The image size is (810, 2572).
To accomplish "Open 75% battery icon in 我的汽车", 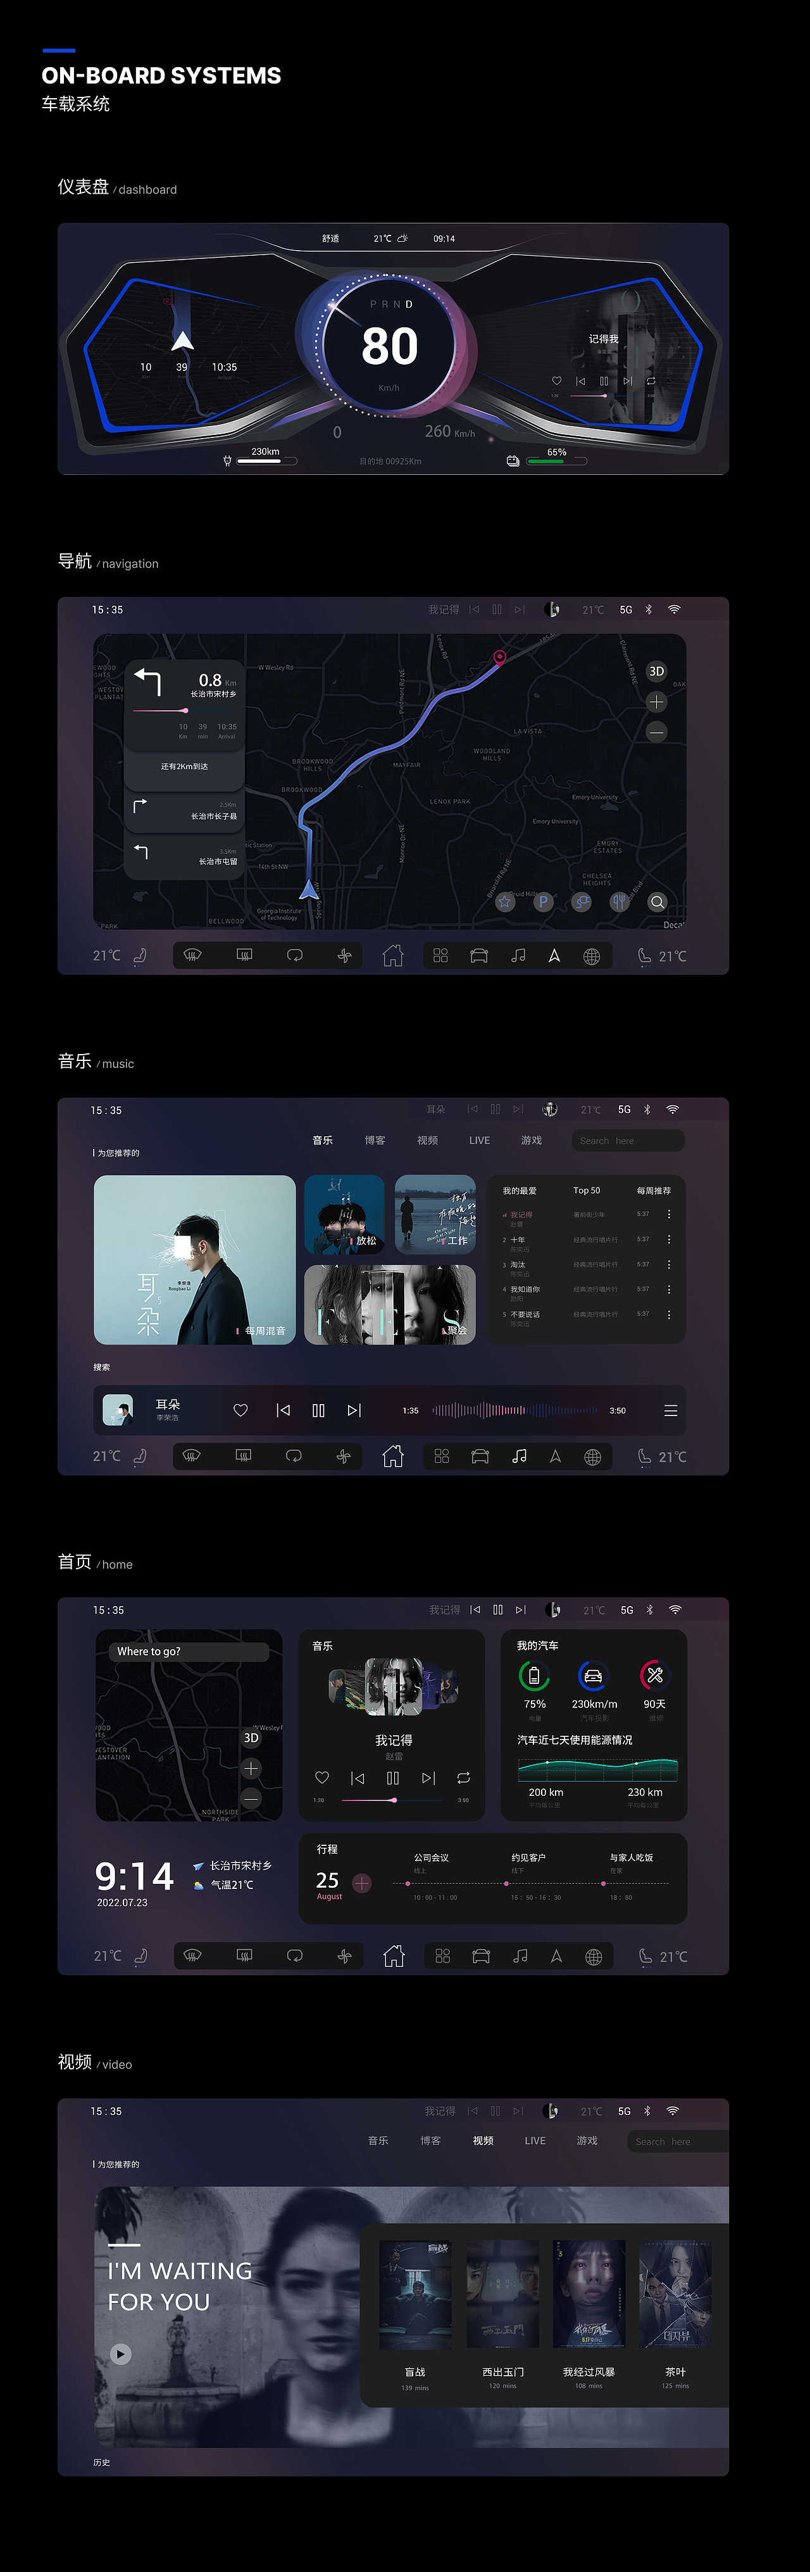I will point(533,1676).
